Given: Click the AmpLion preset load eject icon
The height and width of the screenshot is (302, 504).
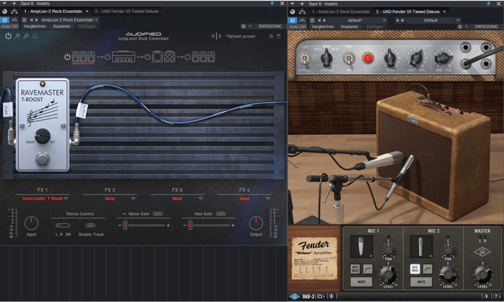Looking at the screenshot, I should [271, 36].
